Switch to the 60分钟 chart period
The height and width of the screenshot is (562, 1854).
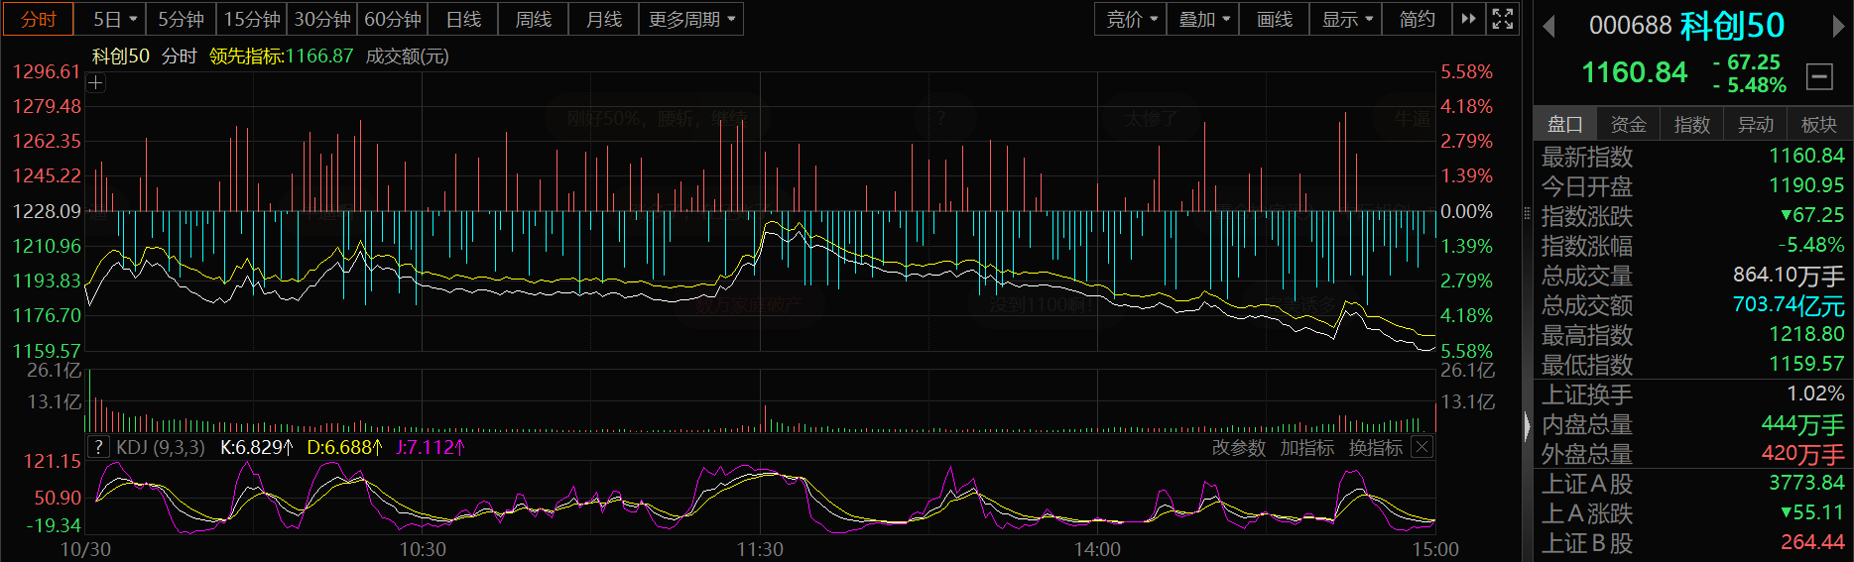(393, 19)
